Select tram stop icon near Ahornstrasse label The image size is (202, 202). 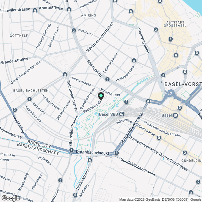tap(35, 10)
